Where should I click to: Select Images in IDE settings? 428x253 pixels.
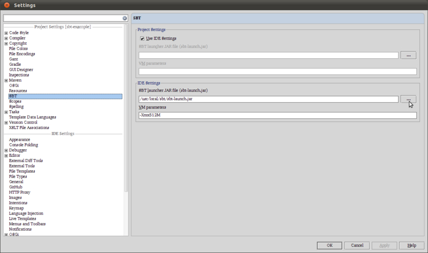pos(15,197)
